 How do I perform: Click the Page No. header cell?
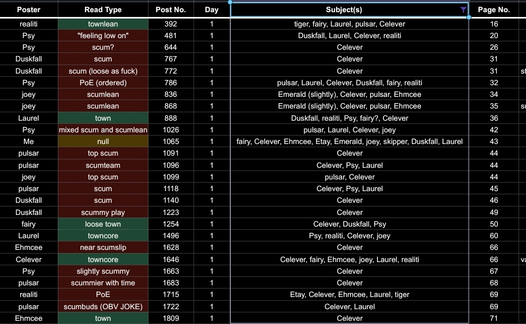tap(494, 10)
